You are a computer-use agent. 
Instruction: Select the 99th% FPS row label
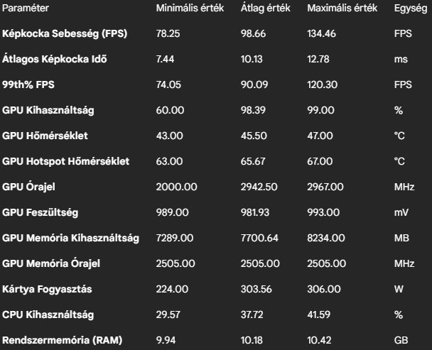pyautogui.click(x=28, y=84)
